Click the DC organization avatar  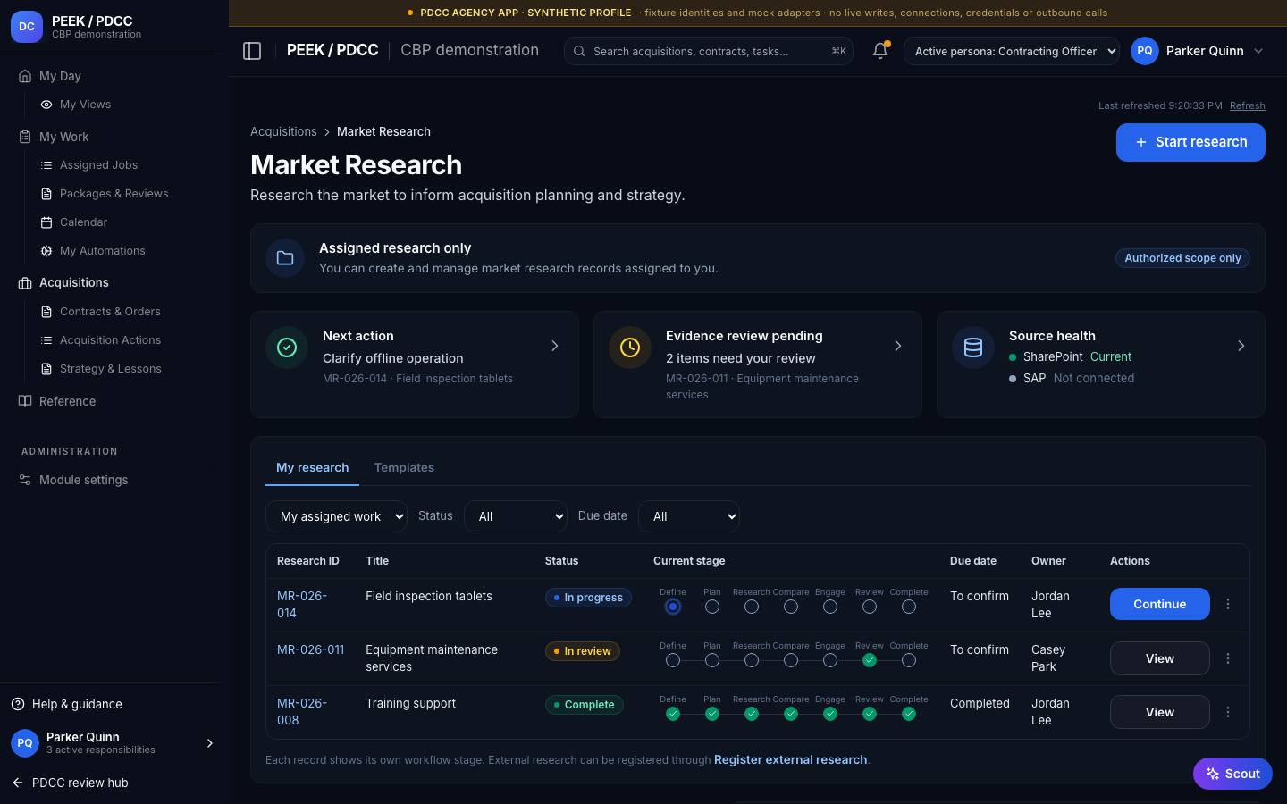coord(27,27)
